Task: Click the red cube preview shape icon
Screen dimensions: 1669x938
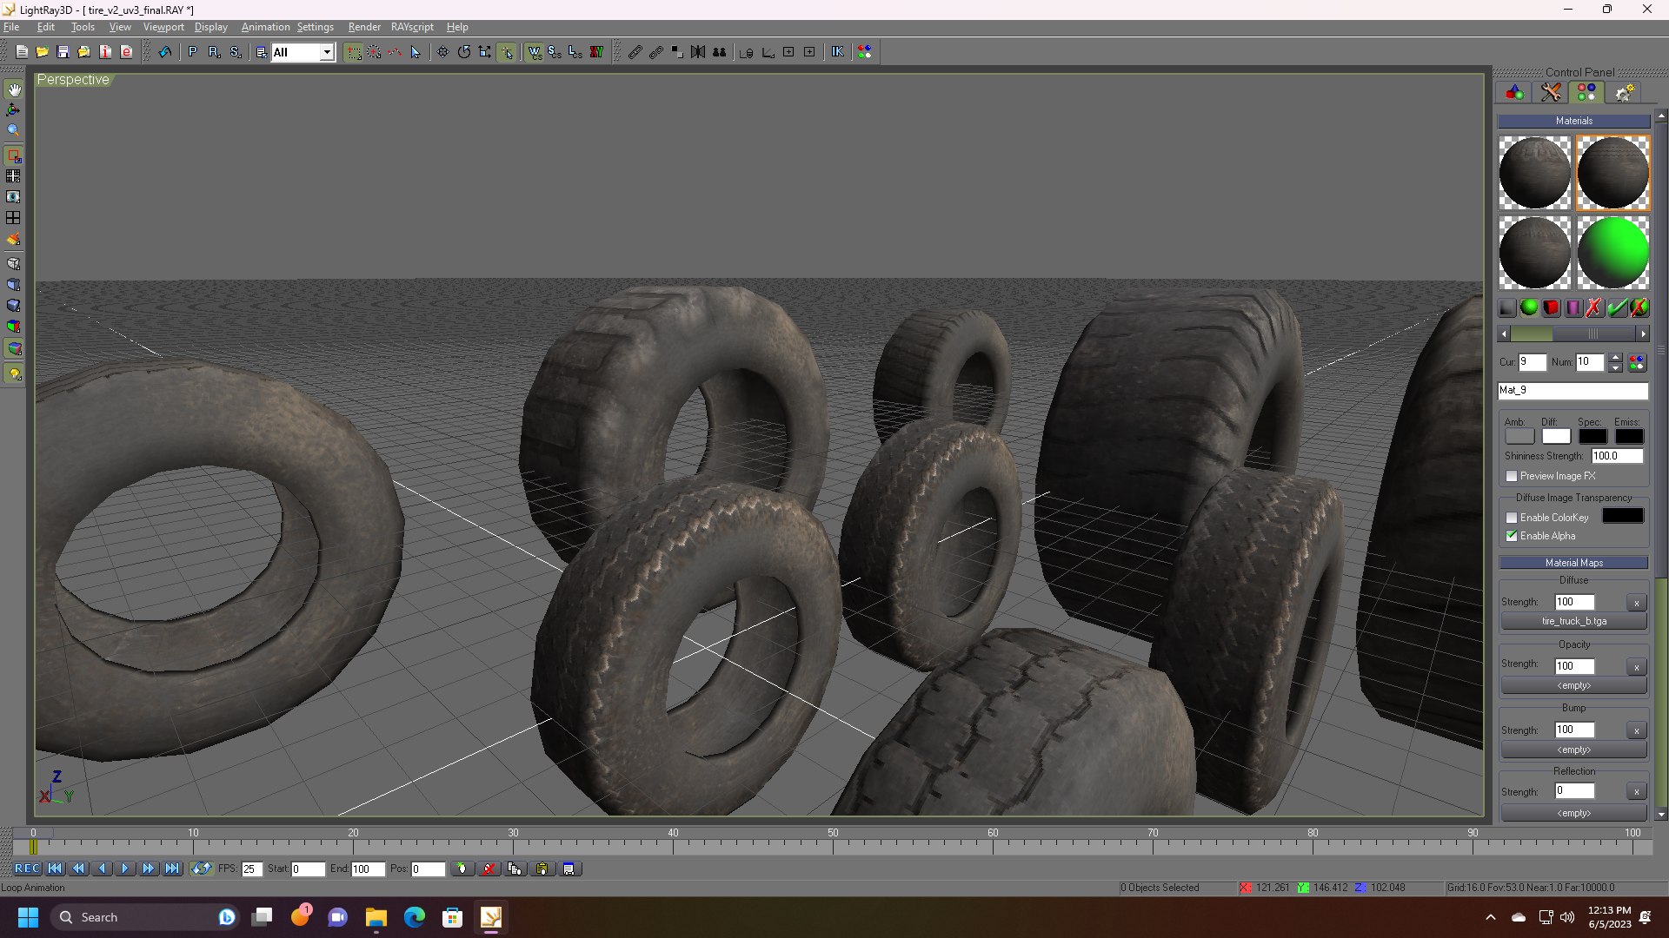Action: tap(1552, 307)
